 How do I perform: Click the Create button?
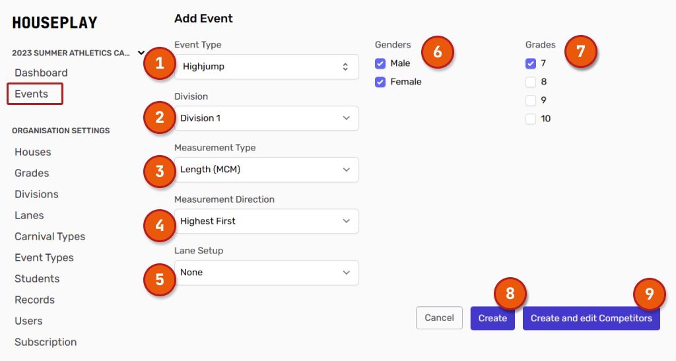(492, 318)
